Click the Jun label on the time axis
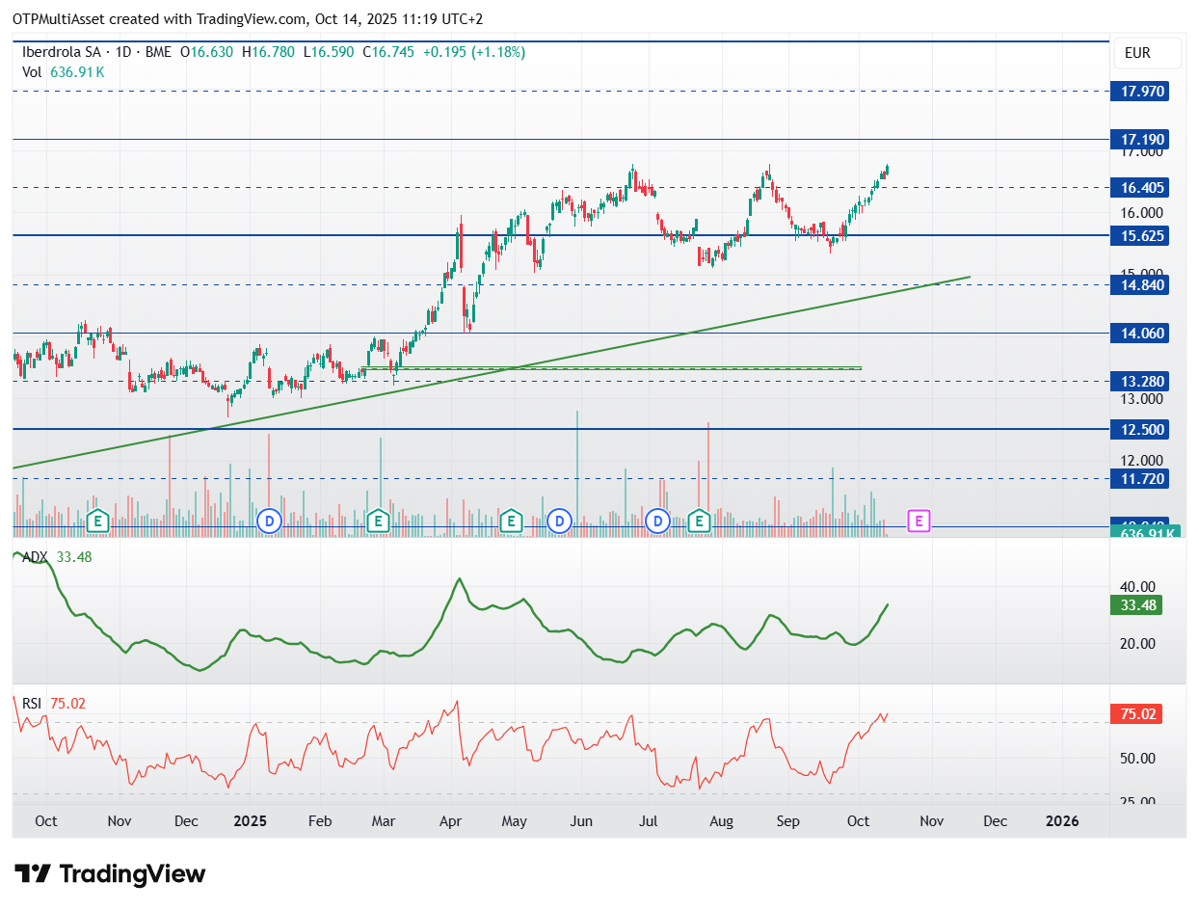Viewport: 1199px width, 910px height. [x=581, y=821]
